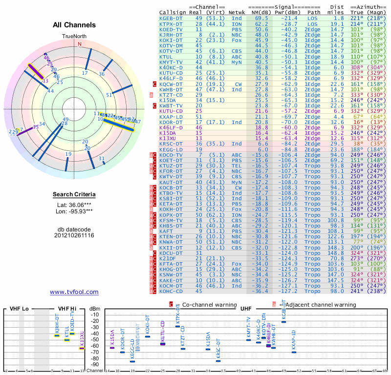The width and height of the screenshot is (391, 375).
Task: Click Adjacent channel warning legend icon
Action: point(274,305)
